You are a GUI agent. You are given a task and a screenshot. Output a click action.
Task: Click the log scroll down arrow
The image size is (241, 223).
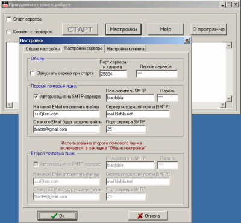[x=229, y=99]
